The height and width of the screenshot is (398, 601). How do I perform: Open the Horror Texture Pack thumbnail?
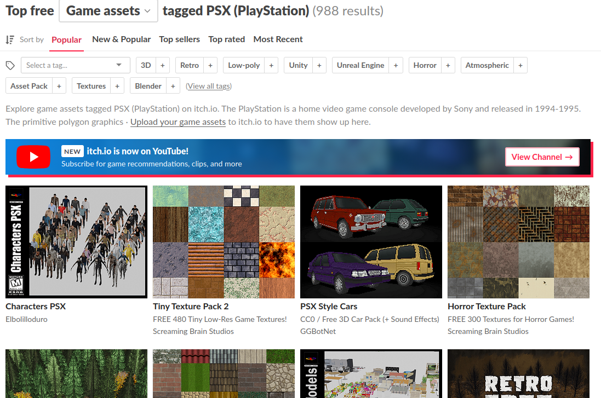pos(519,242)
